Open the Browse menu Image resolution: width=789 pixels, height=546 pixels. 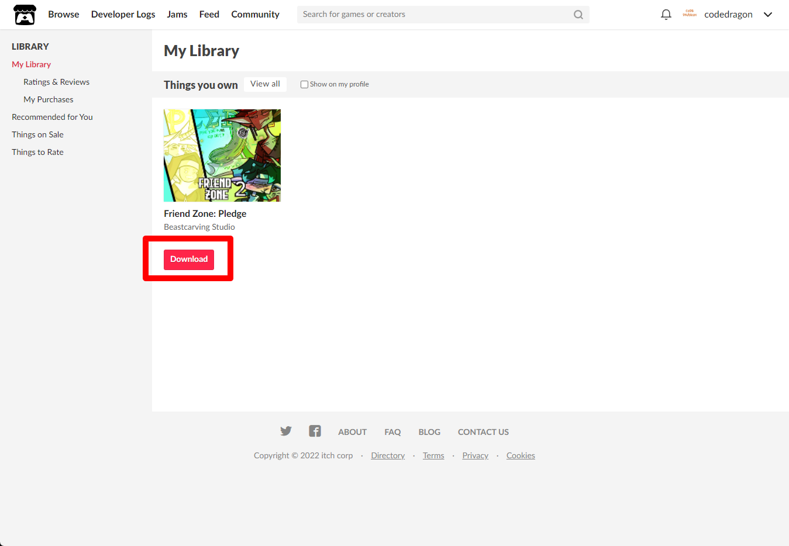pos(64,14)
